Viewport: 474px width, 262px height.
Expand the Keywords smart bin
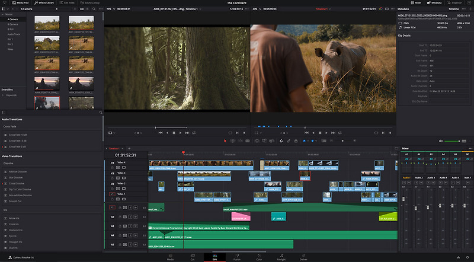click(3, 95)
